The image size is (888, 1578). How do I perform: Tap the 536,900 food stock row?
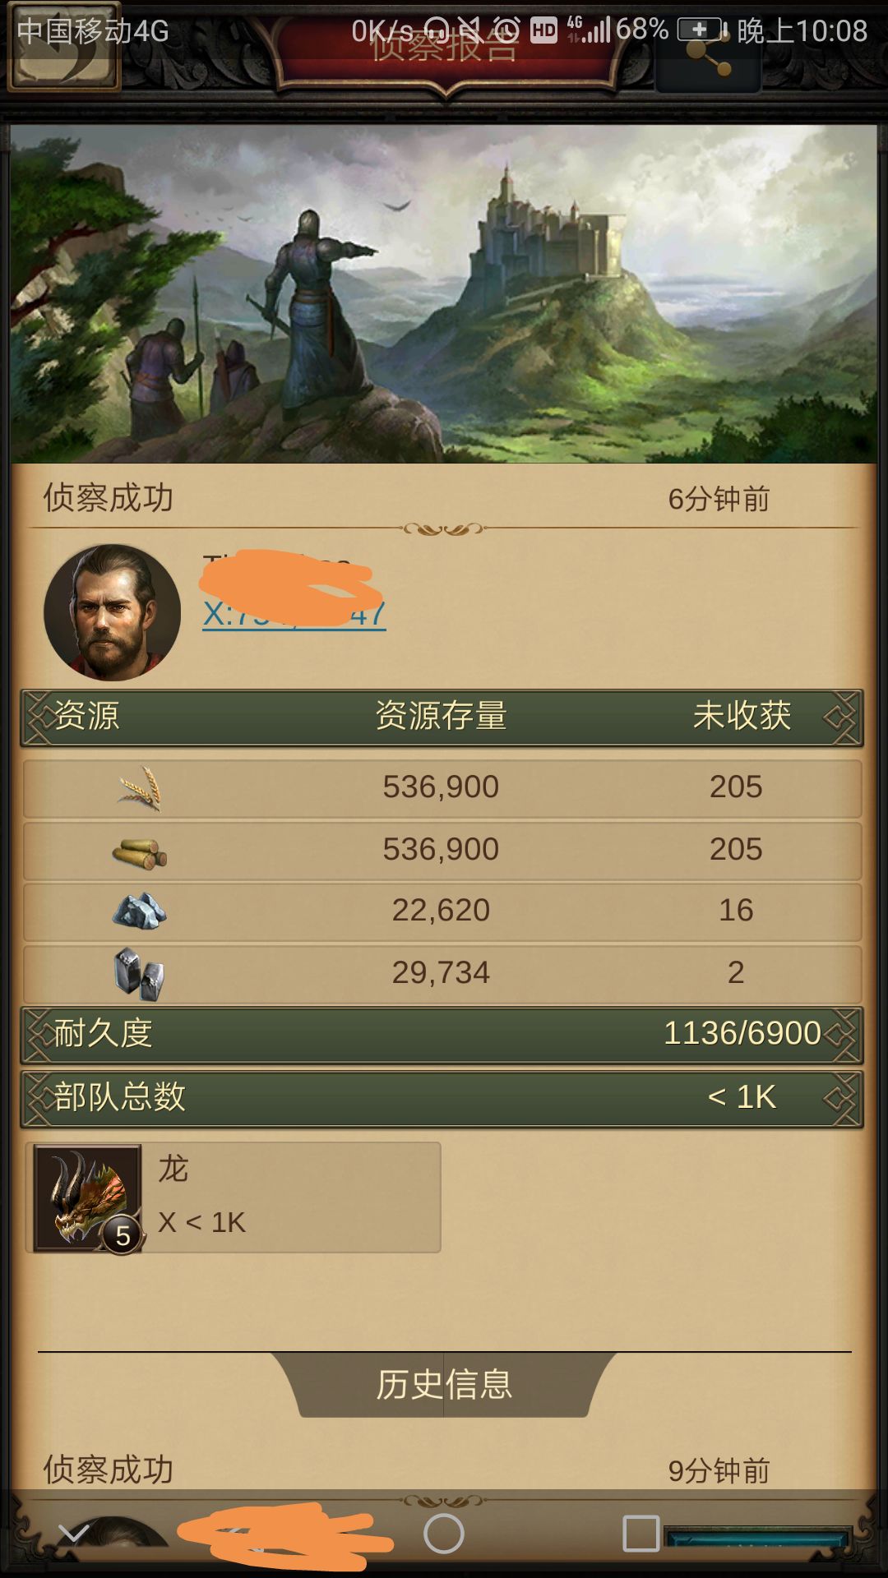[442, 788]
